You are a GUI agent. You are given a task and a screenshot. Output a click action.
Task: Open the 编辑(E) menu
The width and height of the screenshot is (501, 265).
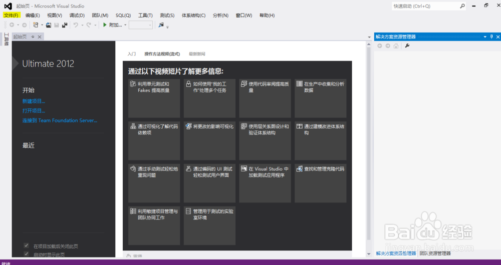(33, 15)
